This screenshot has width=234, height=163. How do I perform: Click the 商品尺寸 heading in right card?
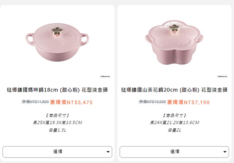point(174,115)
